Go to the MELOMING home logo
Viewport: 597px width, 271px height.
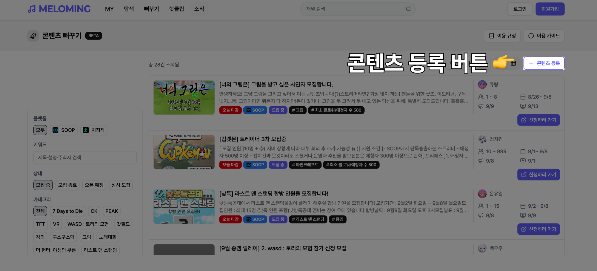click(59, 9)
